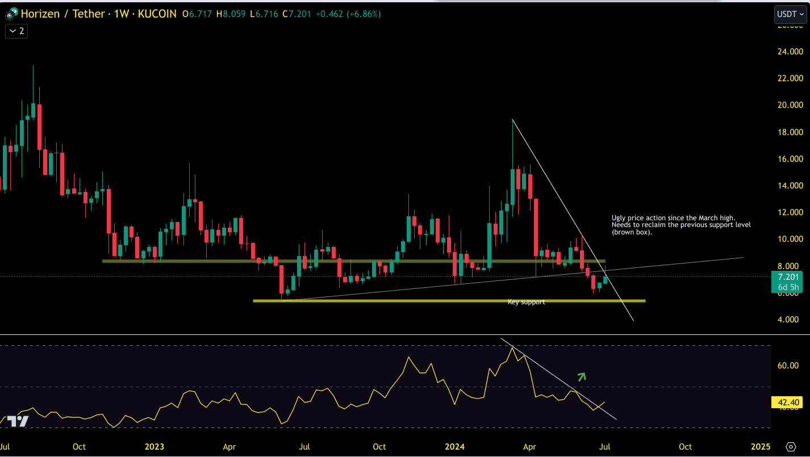Click the current price label 7.201

click(789, 277)
